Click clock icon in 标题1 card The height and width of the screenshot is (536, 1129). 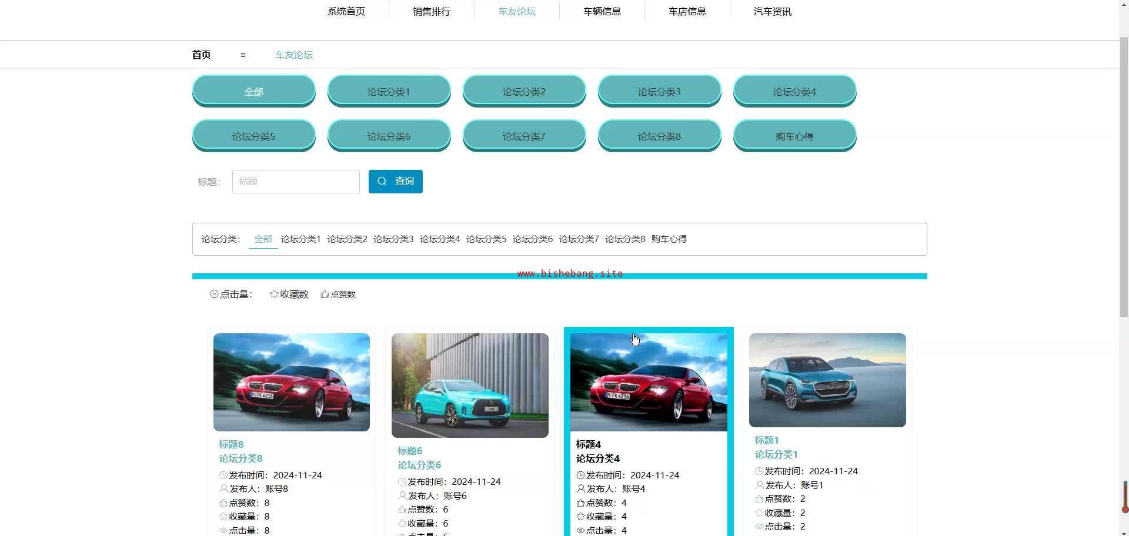[x=759, y=471]
